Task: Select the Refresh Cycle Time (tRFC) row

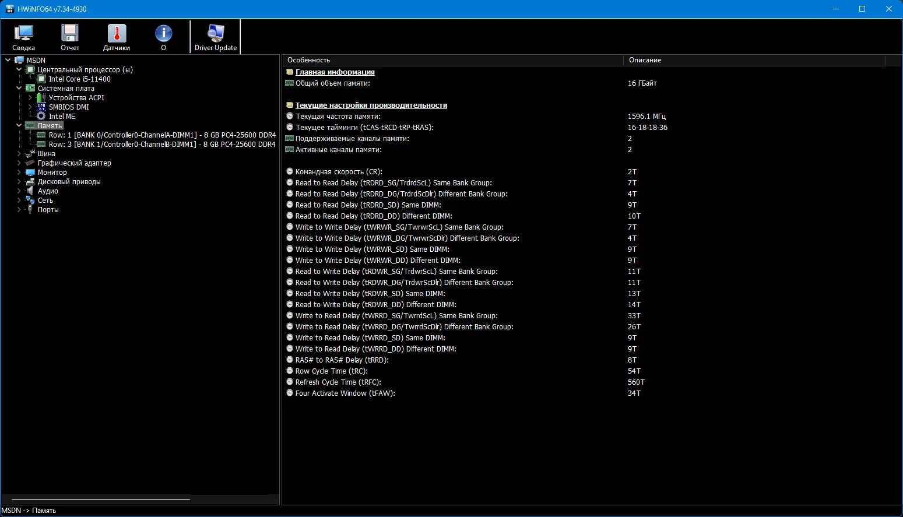Action: coord(591,382)
